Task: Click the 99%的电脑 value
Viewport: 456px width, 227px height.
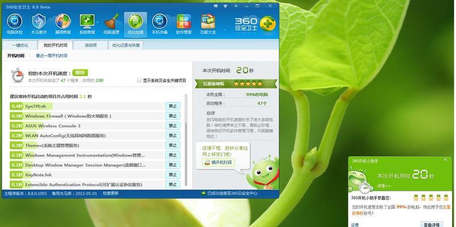Action: (257, 94)
